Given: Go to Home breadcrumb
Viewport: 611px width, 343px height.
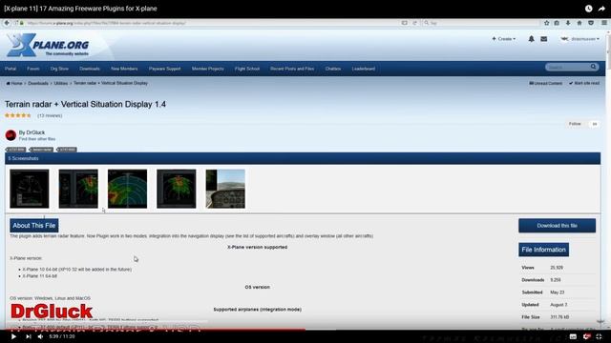Looking at the screenshot, I should point(14,83).
